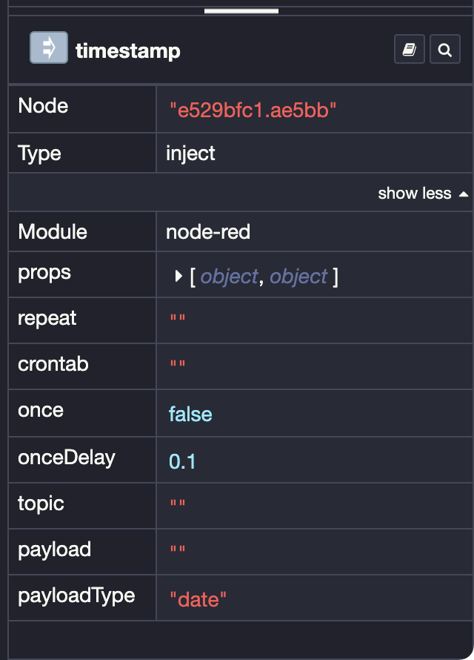Click the Type value inject
Image resolution: width=474 pixels, height=660 pixels.
[190, 154]
